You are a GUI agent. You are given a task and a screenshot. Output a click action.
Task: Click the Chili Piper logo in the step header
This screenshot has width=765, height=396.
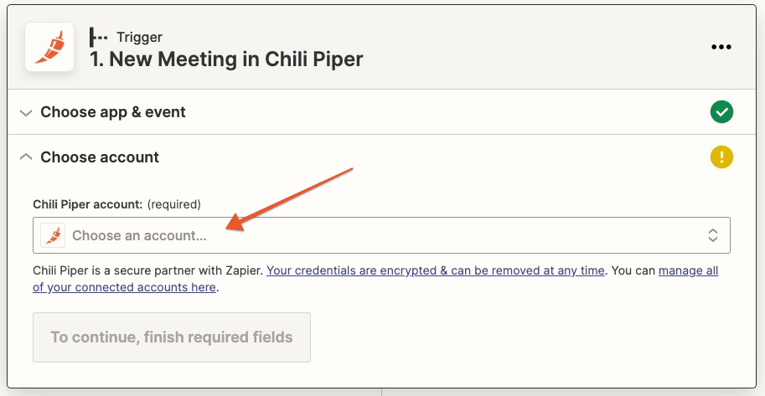tap(49, 47)
